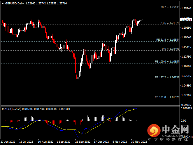Click the 1.10165 value on the price scale
193x145 pixels.
[x=186, y=66]
